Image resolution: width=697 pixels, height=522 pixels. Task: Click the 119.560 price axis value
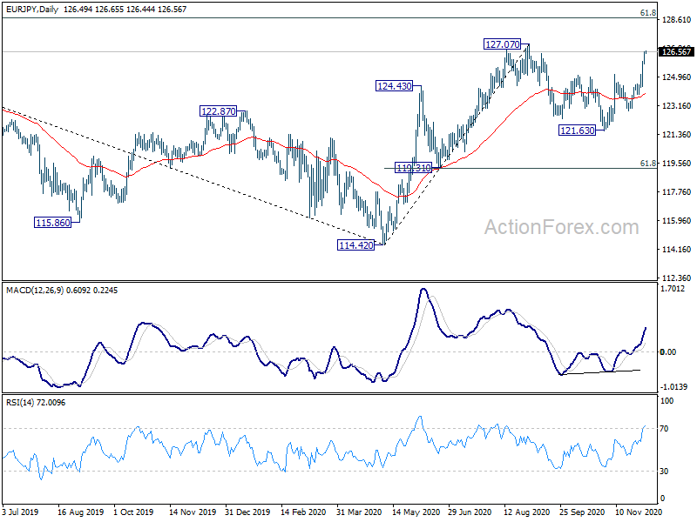[677, 163]
